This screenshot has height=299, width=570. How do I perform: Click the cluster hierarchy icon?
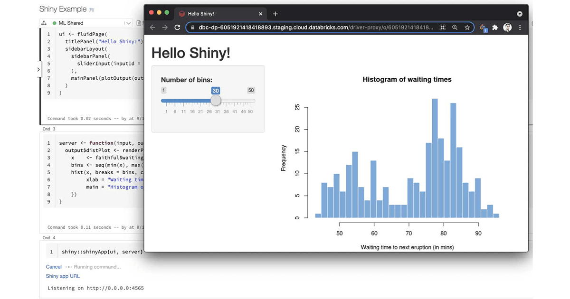click(44, 23)
